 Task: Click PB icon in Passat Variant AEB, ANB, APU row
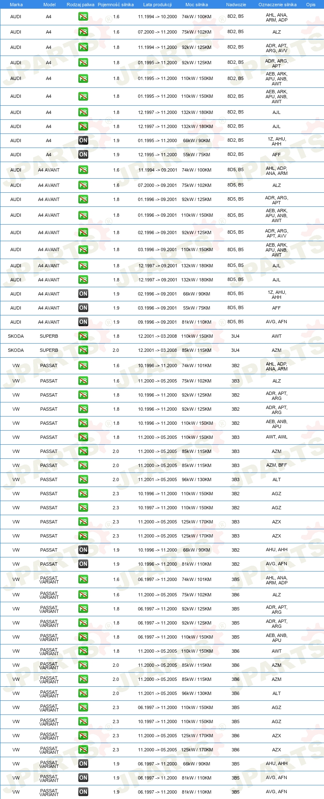83,637
